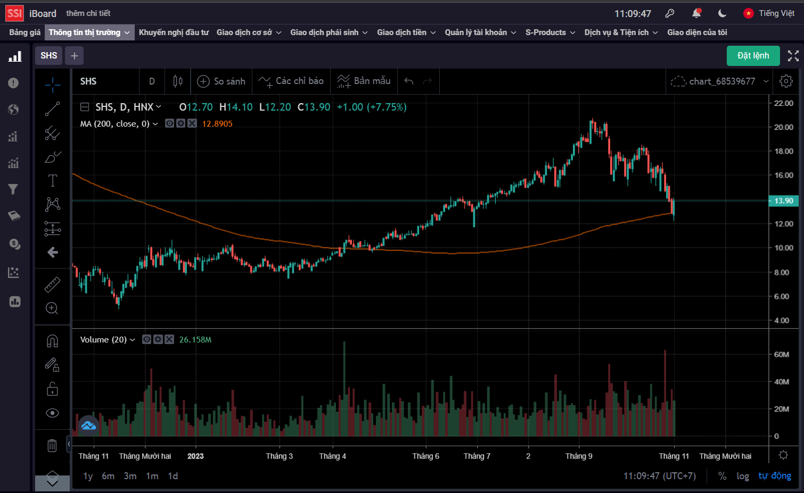Pick the ruler measure tool
The width and height of the screenshot is (804, 493).
(52, 285)
